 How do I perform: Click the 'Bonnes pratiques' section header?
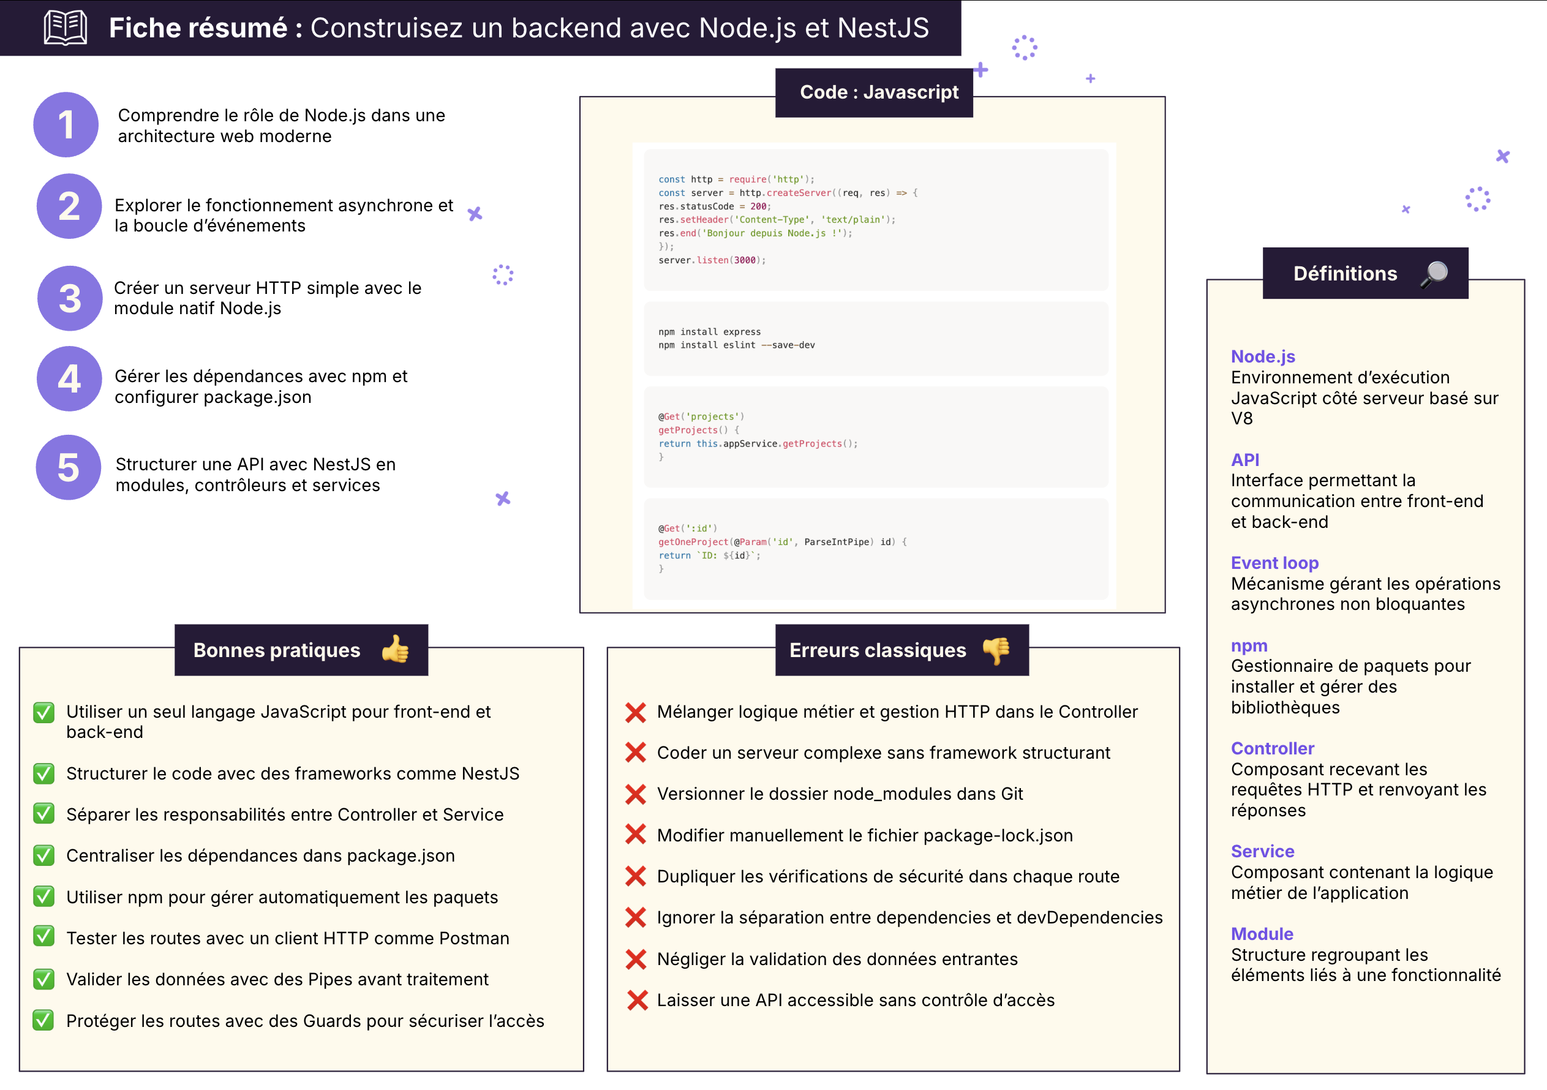(x=301, y=650)
